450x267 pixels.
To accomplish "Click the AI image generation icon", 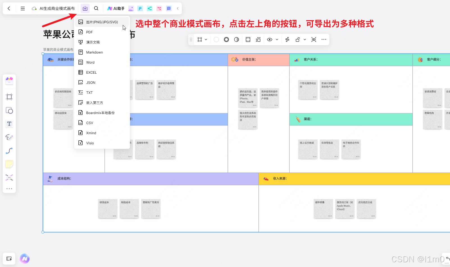I will pos(131,8).
